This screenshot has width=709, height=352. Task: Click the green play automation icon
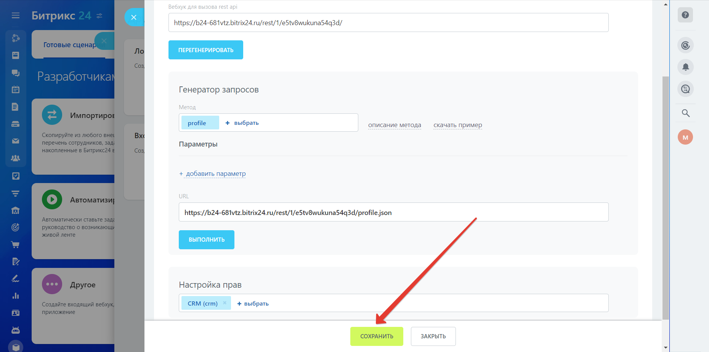pyautogui.click(x=52, y=199)
